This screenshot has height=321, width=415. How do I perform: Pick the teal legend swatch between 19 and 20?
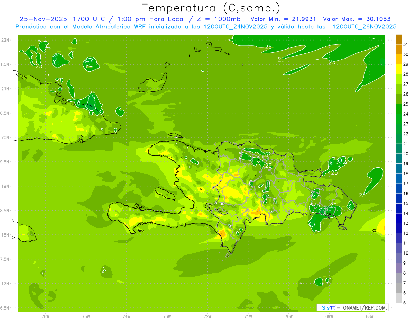(399, 159)
